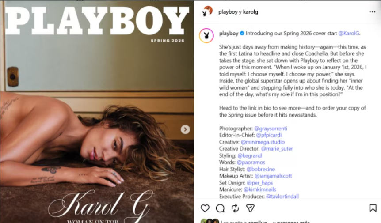This screenshot has width=381, height=223.
Task: Visit photographer @graysorrenti profile
Action: click(x=271, y=129)
